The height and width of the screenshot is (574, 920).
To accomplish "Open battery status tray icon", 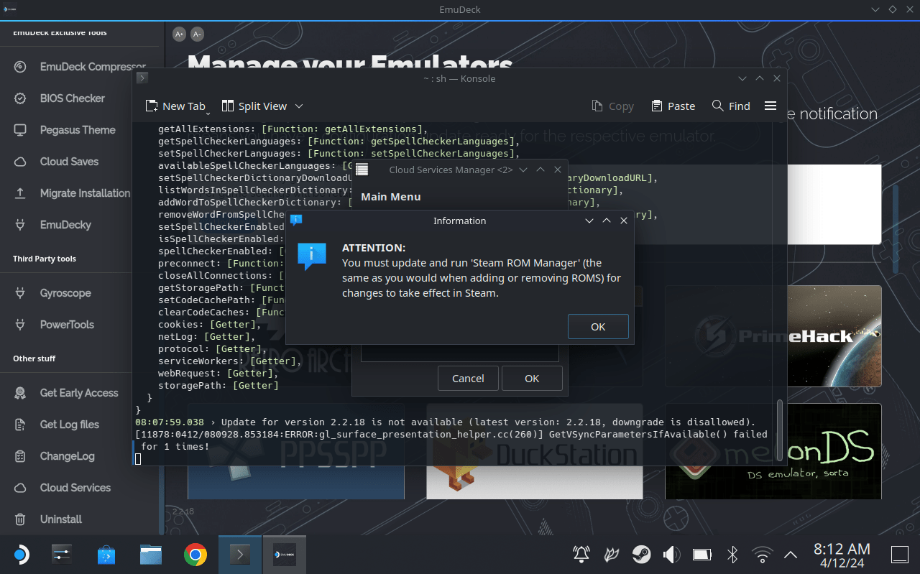I will pyautogui.click(x=701, y=554).
